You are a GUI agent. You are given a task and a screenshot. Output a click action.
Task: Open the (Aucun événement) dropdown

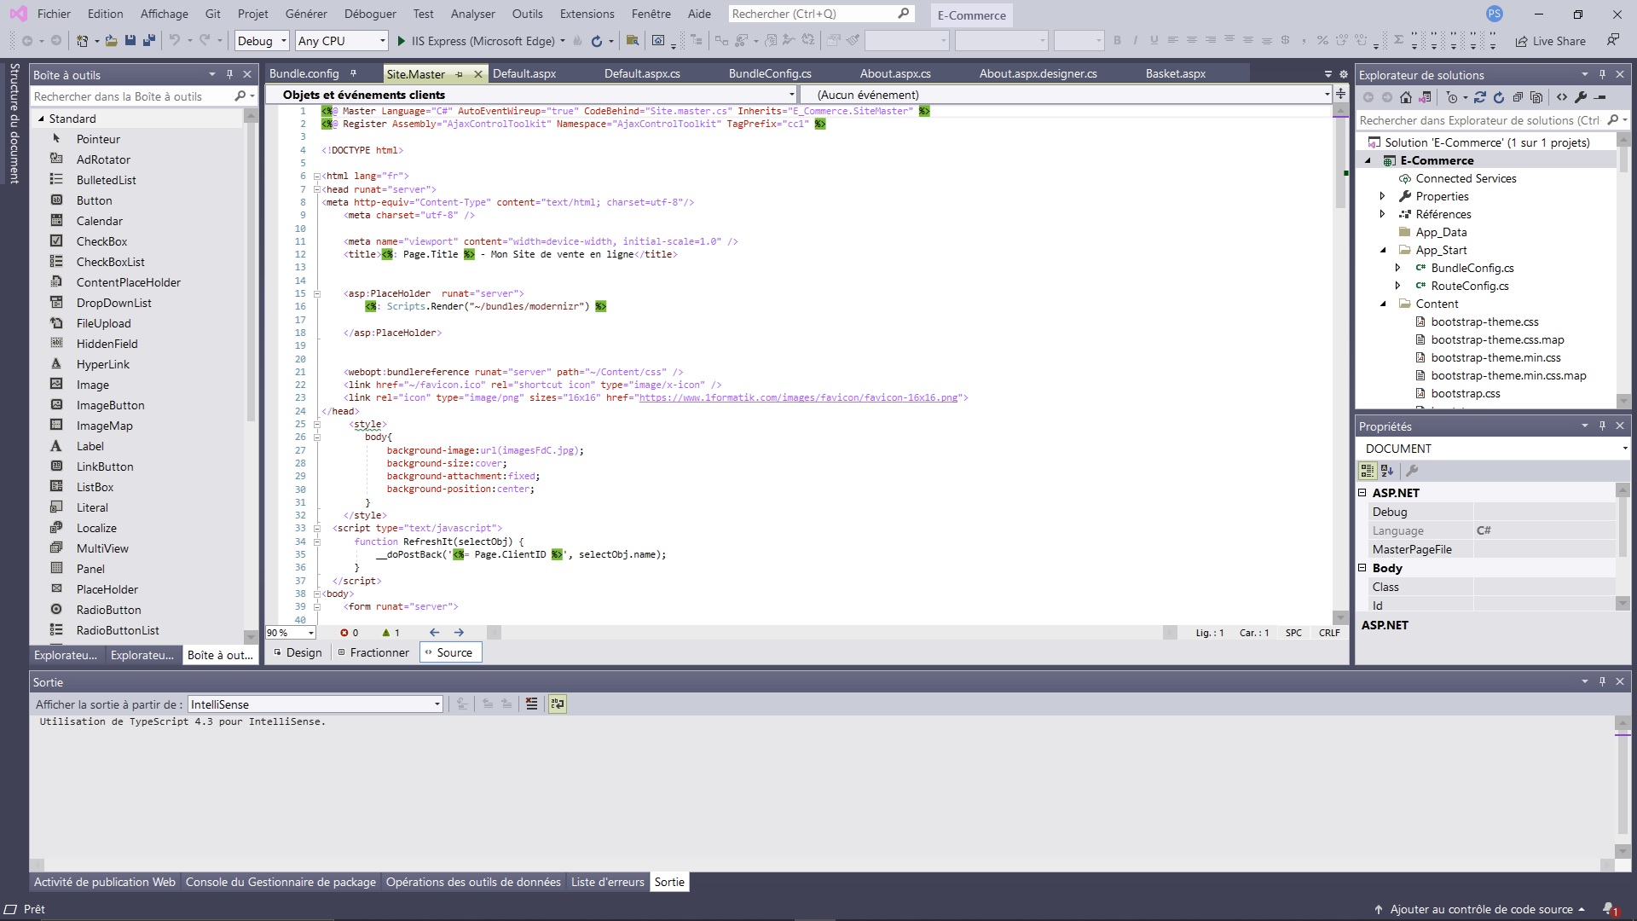point(1066,95)
